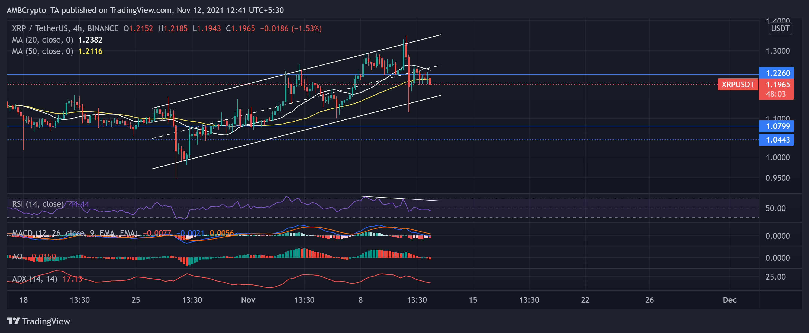Click the RSI value 44.44

[79, 204]
